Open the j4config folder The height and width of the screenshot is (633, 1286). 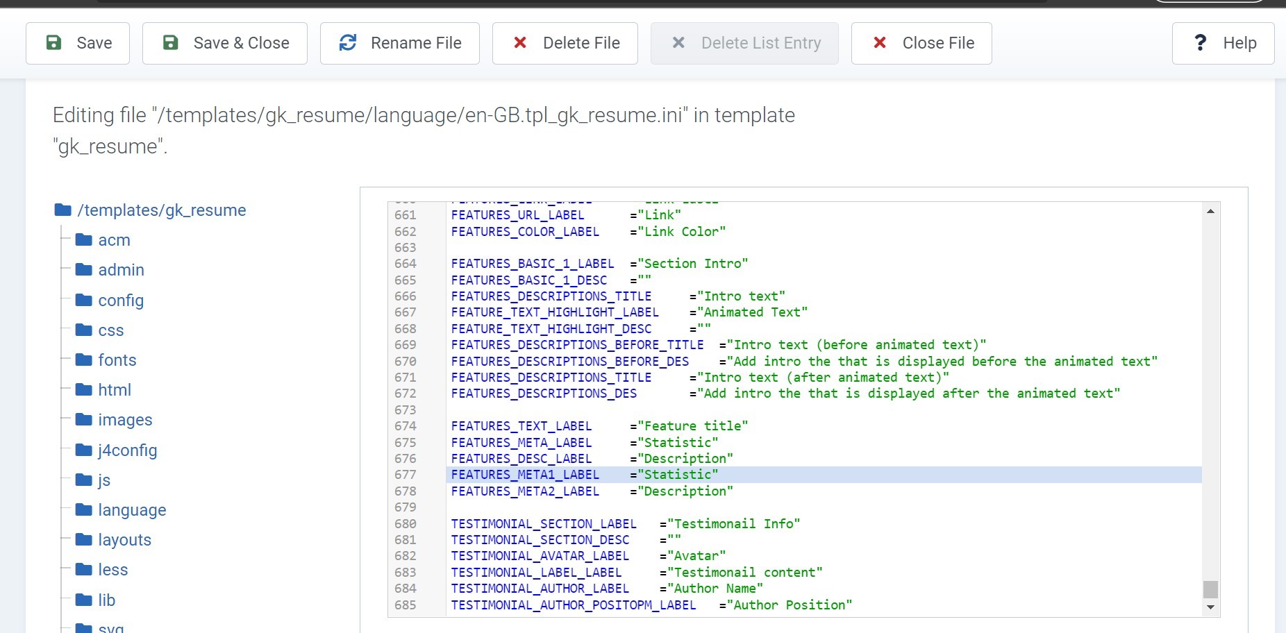click(127, 450)
